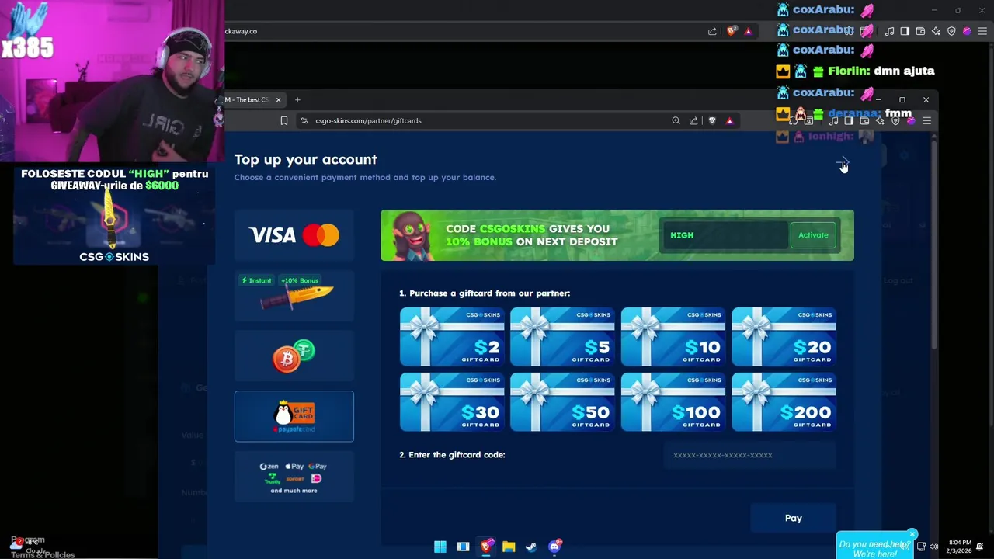
Task: Click the zoom magnifier icon in address bar
Action: tap(676, 120)
